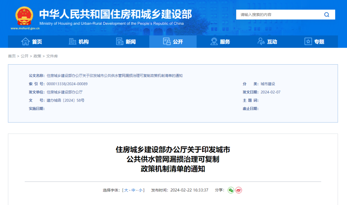Click the national emblem logo

(24, 16)
